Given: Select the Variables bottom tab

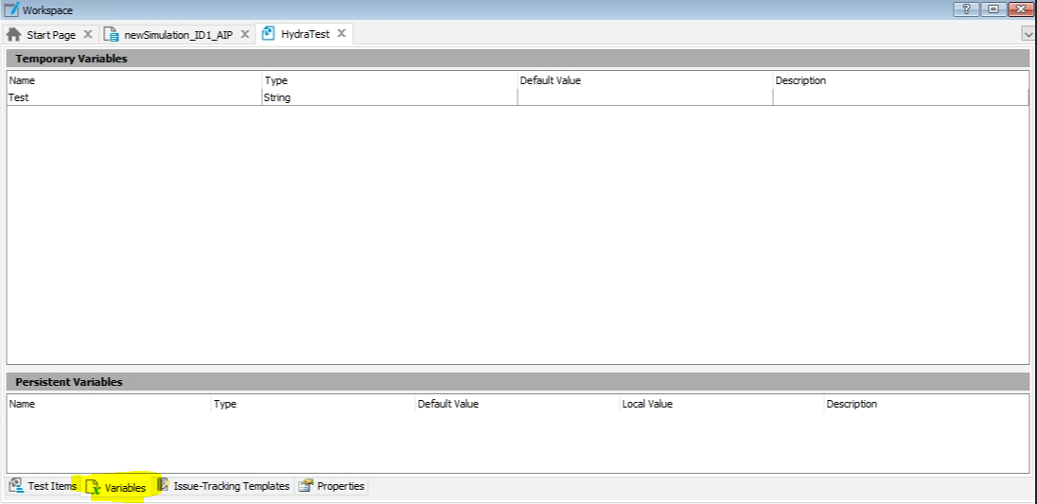Looking at the screenshot, I should pos(116,488).
